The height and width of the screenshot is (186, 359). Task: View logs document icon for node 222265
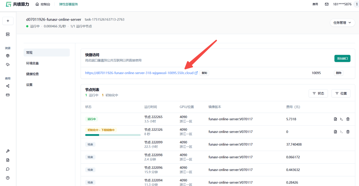coord(335,119)
